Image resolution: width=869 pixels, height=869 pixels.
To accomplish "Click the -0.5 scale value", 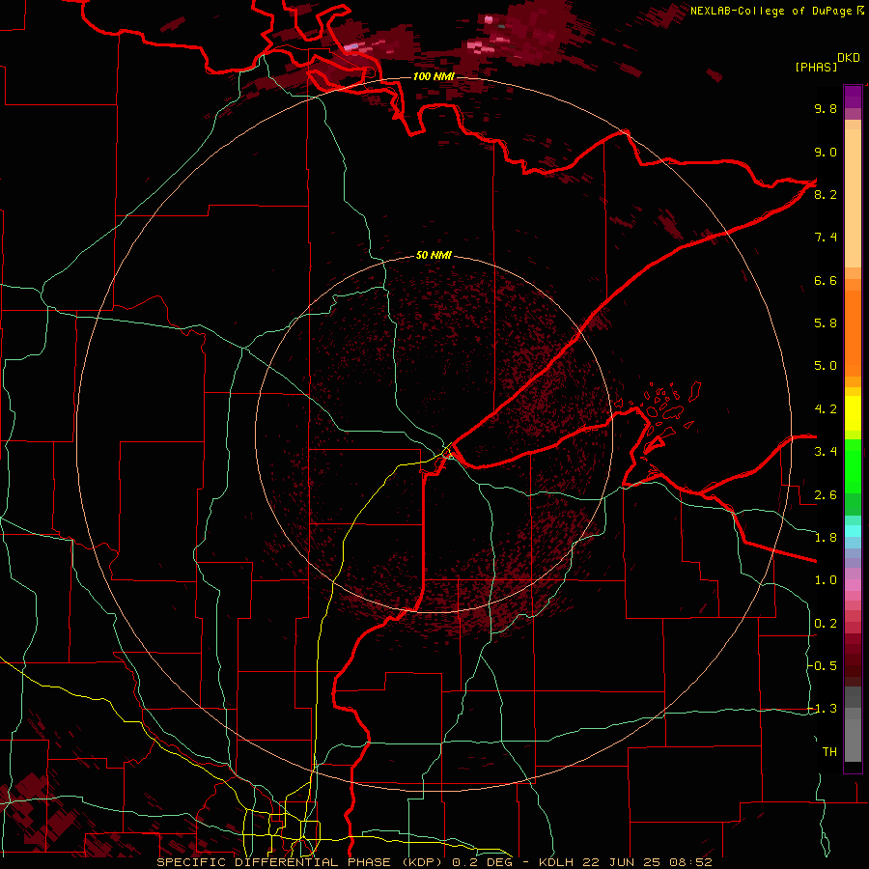I will [x=823, y=666].
